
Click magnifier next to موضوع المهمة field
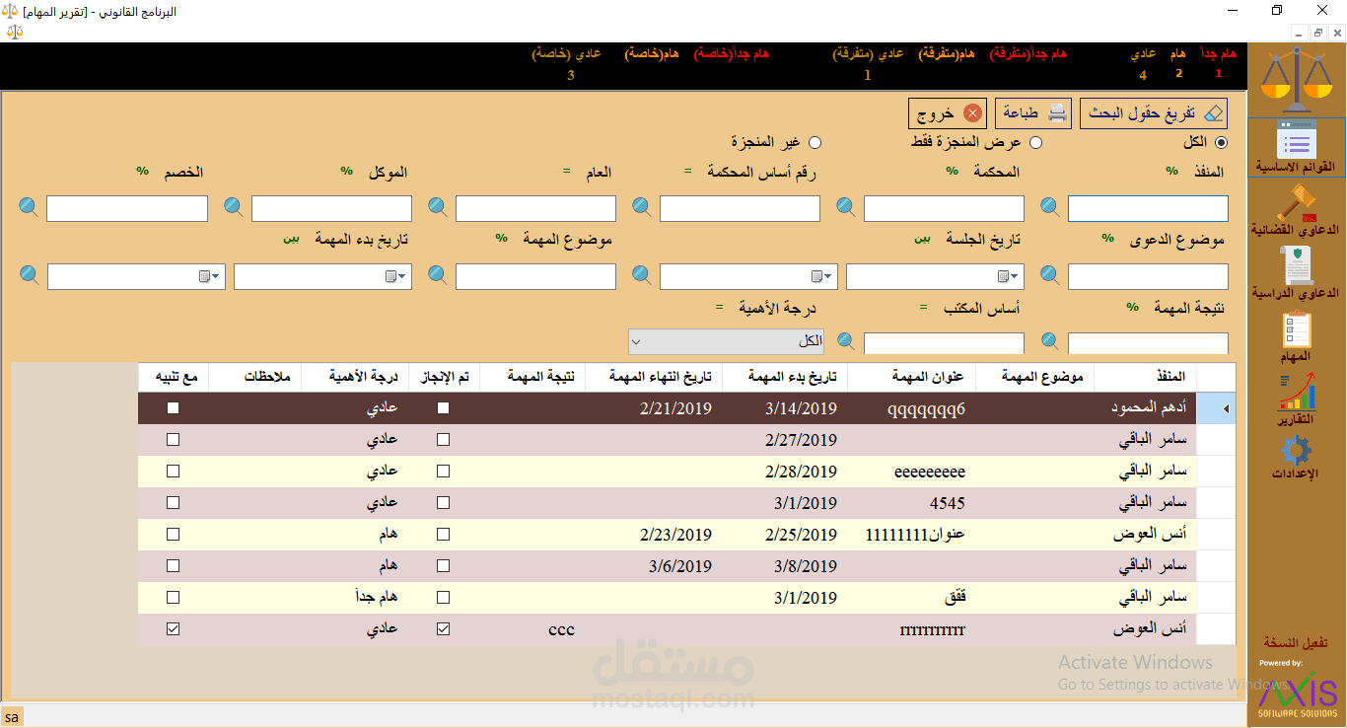(x=438, y=274)
